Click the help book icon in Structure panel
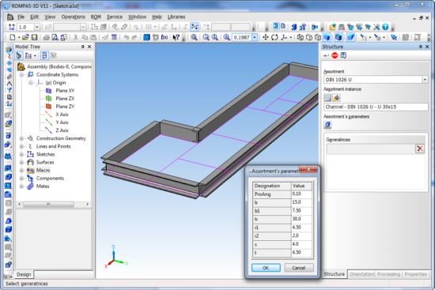 [343, 55]
